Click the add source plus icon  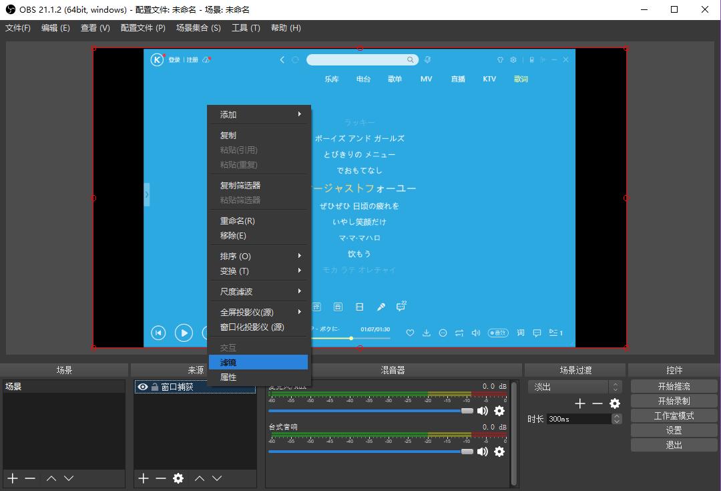(143, 478)
